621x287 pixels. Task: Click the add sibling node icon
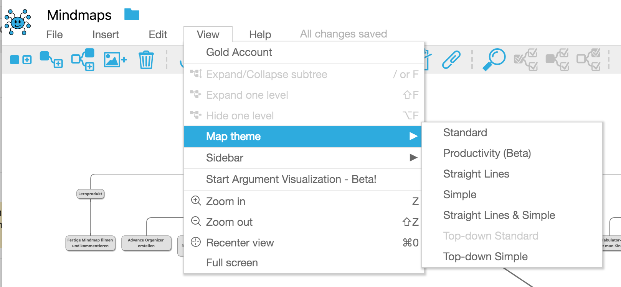21,60
